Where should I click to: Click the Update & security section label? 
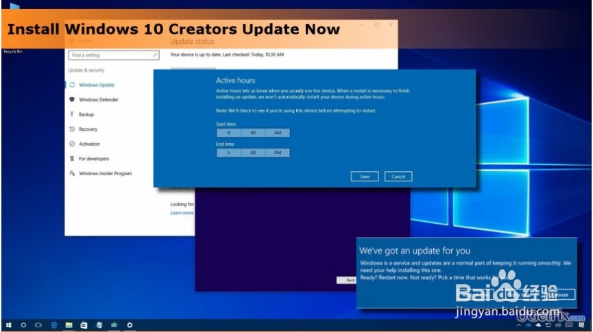pos(86,71)
